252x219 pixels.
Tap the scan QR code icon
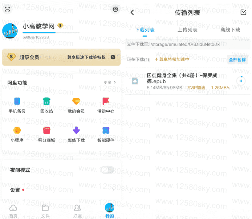coord(7,9)
